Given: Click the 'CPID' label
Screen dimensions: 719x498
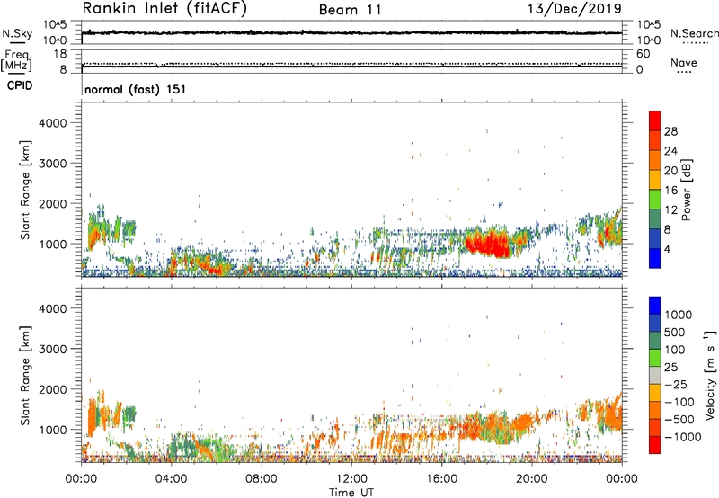Looking at the screenshot, I should point(20,85).
